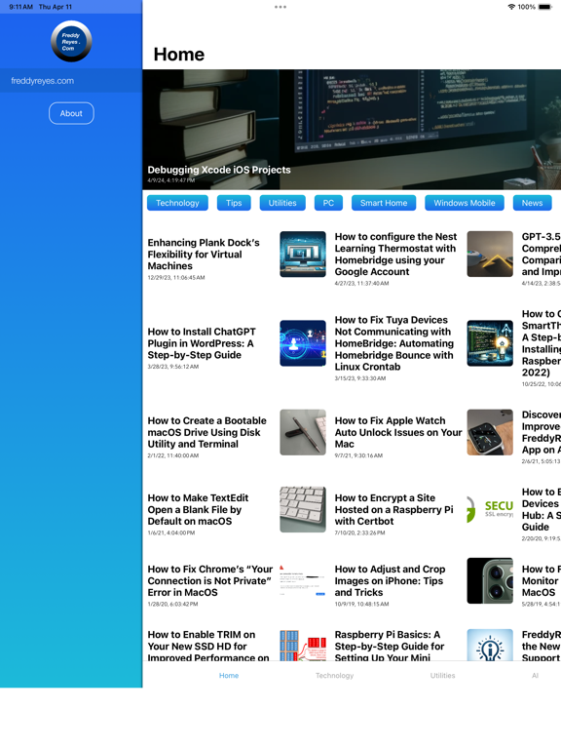Tap Chrome error screenshot thumbnail

tap(303, 581)
